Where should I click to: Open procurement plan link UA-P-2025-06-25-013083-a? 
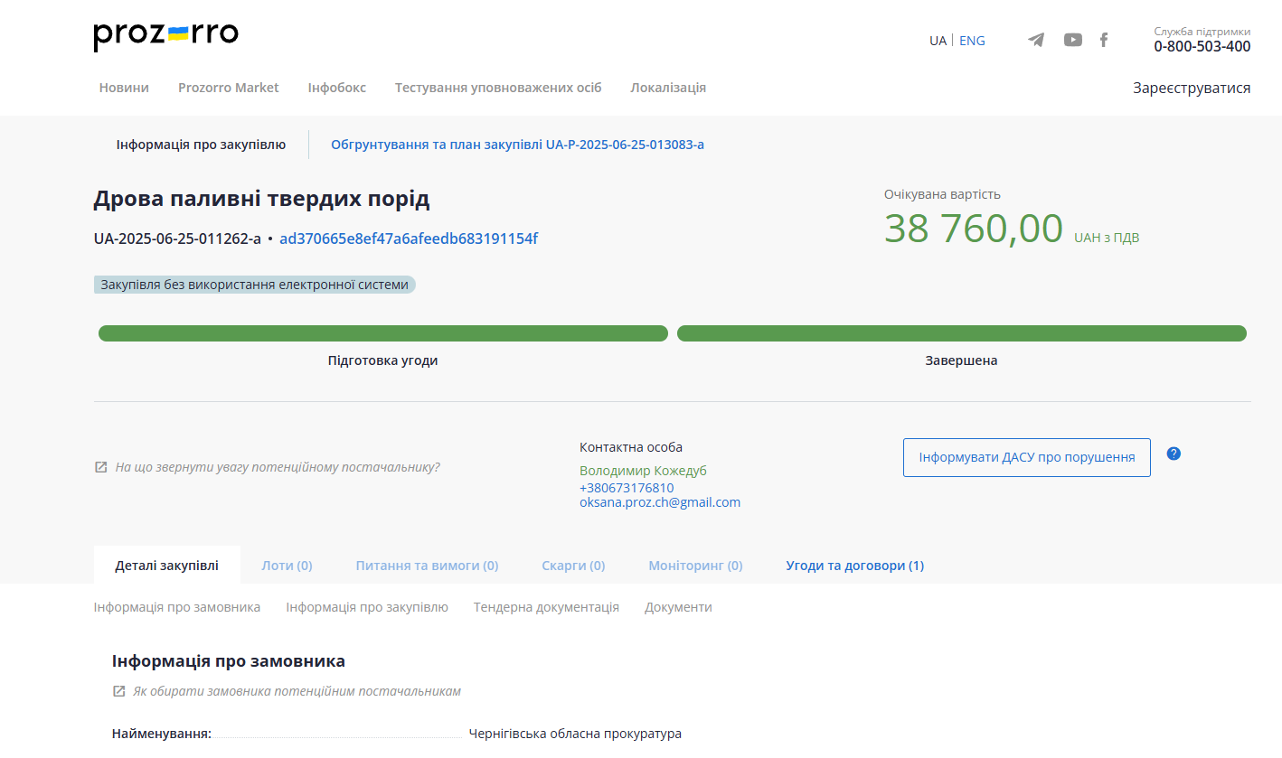point(517,145)
